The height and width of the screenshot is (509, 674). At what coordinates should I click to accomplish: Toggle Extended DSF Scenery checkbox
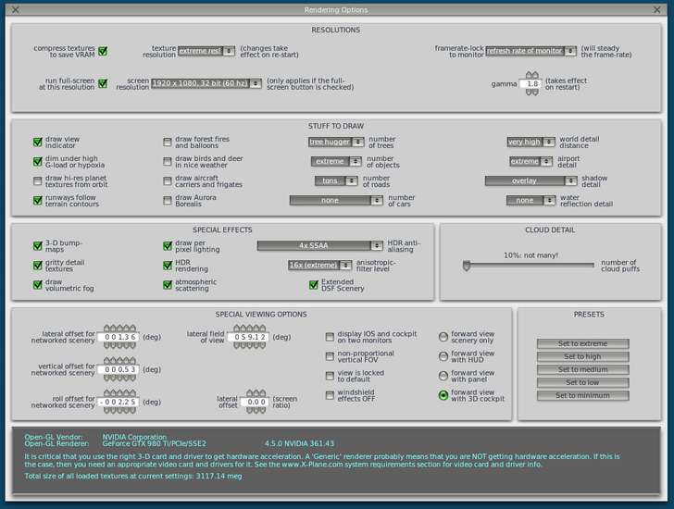pos(314,285)
